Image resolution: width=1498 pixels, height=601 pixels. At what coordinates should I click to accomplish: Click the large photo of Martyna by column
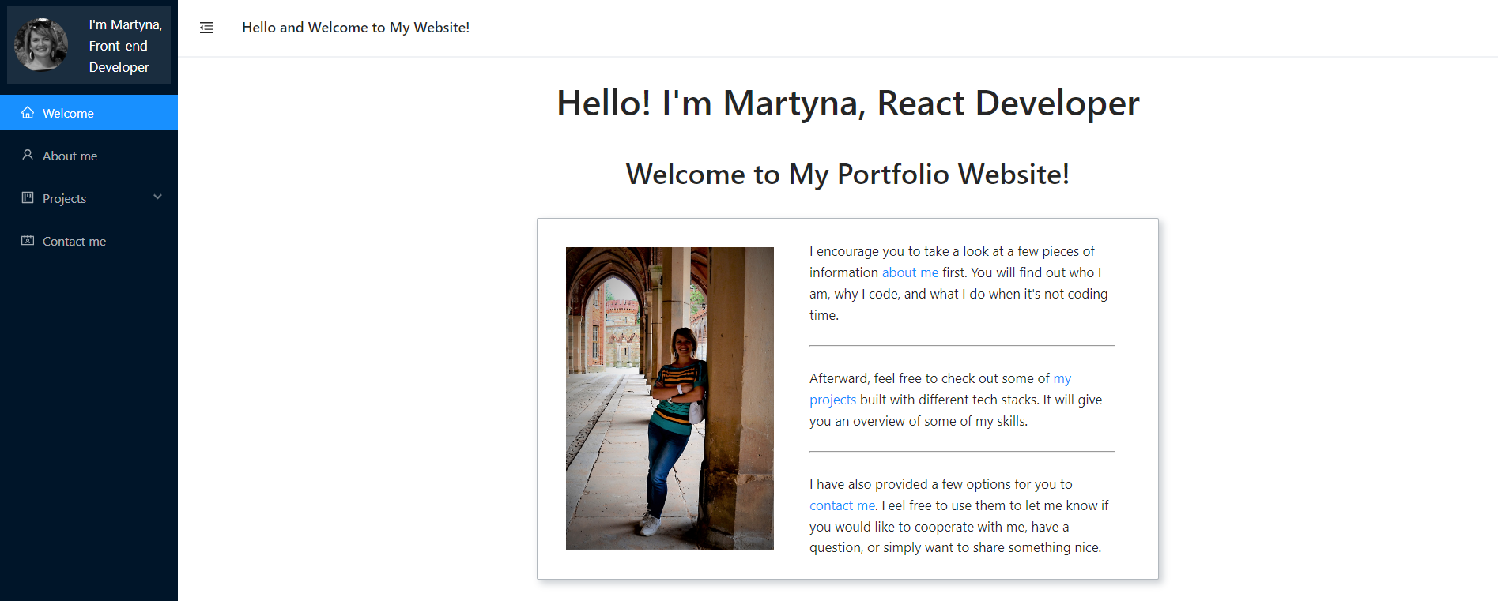pyautogui.click(x=670, y=398)
